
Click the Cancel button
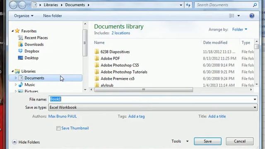point(240,141)
